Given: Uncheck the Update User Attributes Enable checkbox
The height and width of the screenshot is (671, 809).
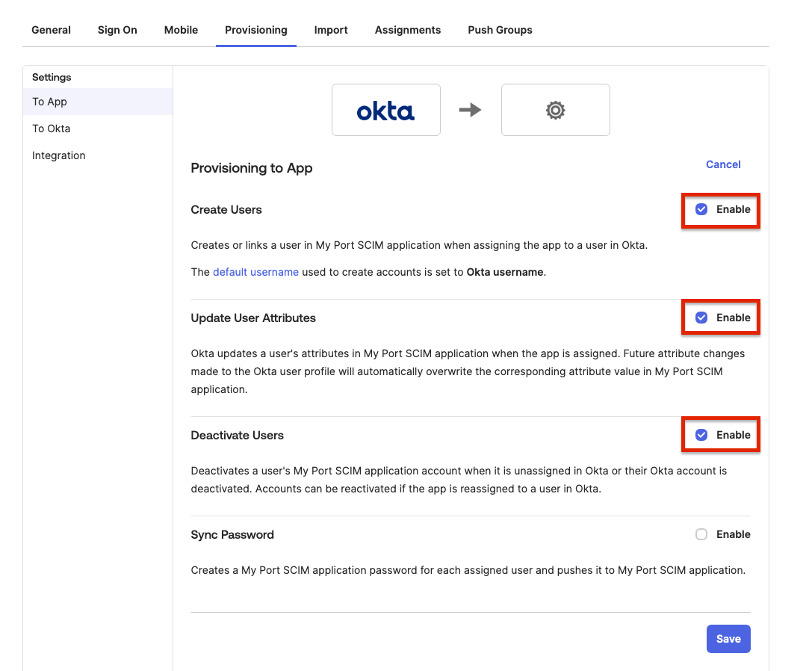Looking at the screenshot, I should tap(701, 318).
